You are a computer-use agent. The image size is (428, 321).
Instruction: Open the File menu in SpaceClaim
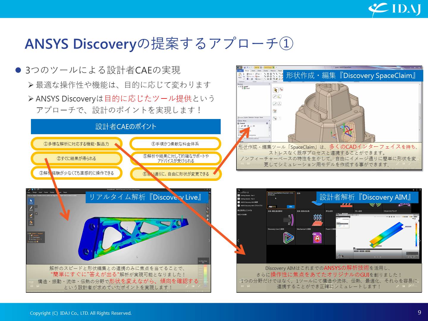(x=240, y=71)
